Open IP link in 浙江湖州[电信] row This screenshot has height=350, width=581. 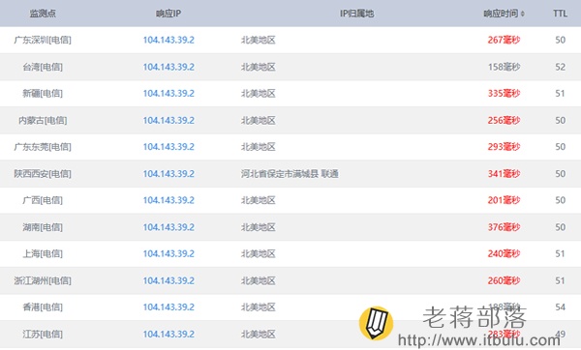[x=168, y=280]
